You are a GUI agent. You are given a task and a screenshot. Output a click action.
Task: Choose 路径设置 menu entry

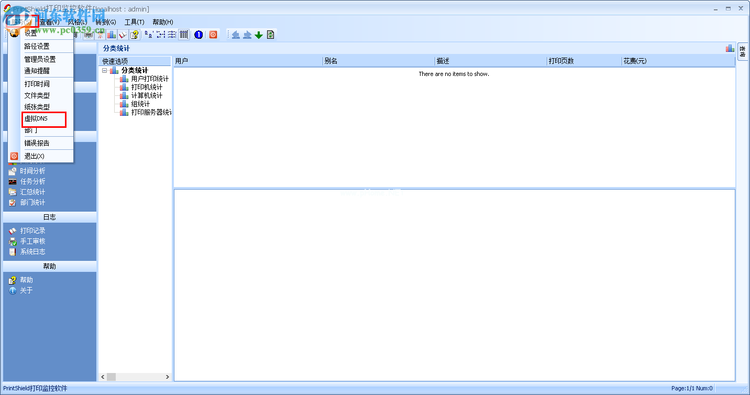[41, 46]
